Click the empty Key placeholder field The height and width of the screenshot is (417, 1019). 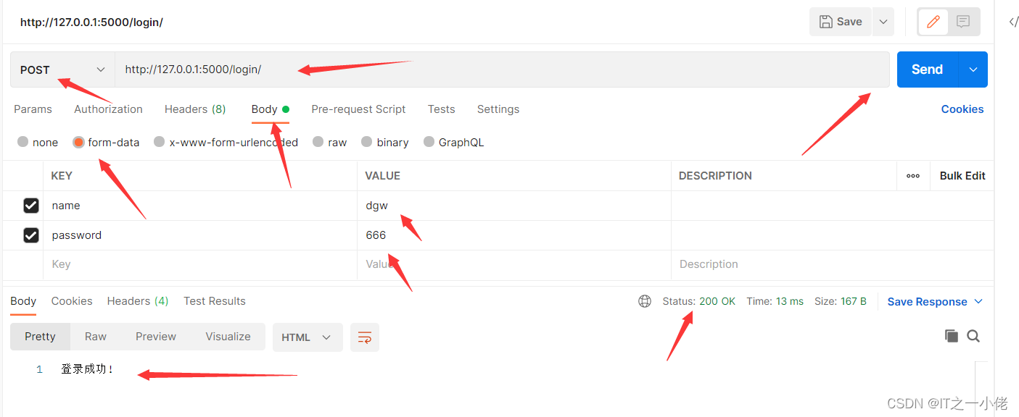point(200,265)
